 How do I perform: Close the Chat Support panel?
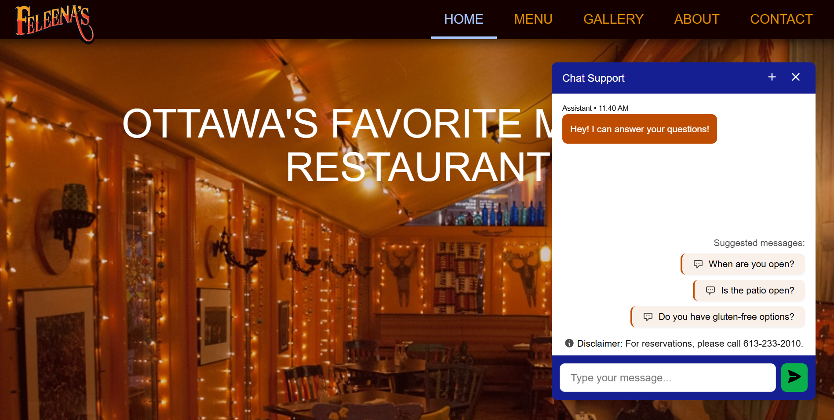point(796,77)
